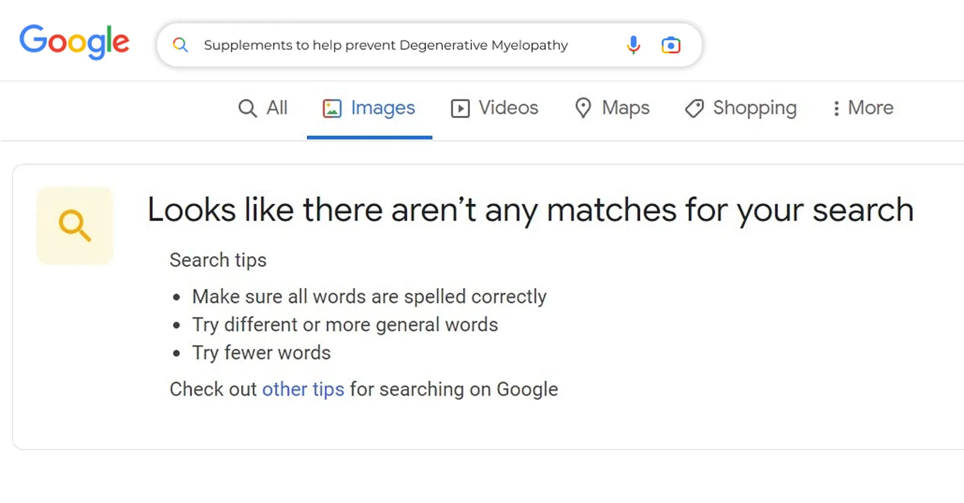Switch to the All results tab
This screenshot has width=964, height=503.
(x=277, y=108)
